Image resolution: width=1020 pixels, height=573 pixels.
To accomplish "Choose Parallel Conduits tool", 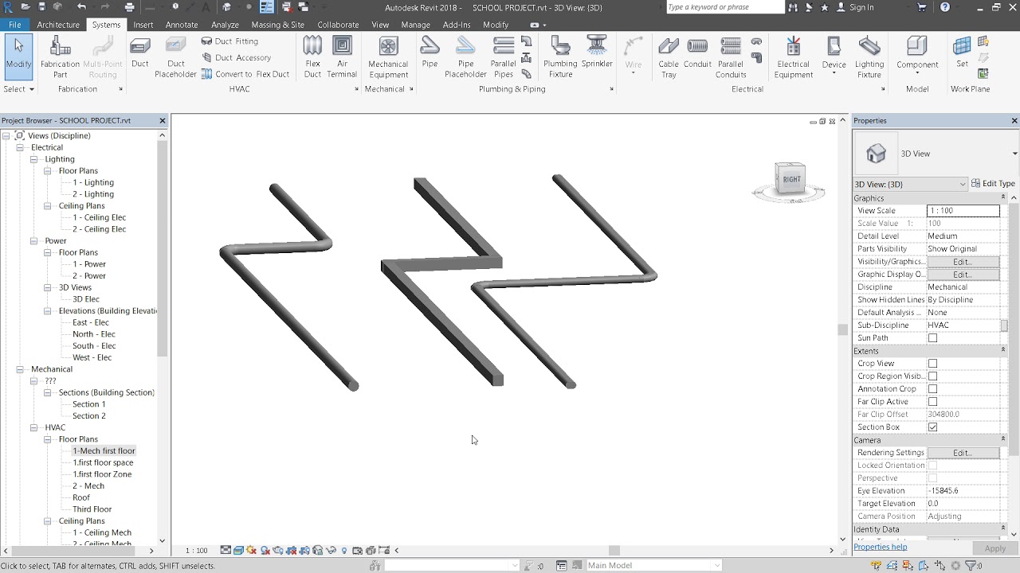I will click(731, 57).
